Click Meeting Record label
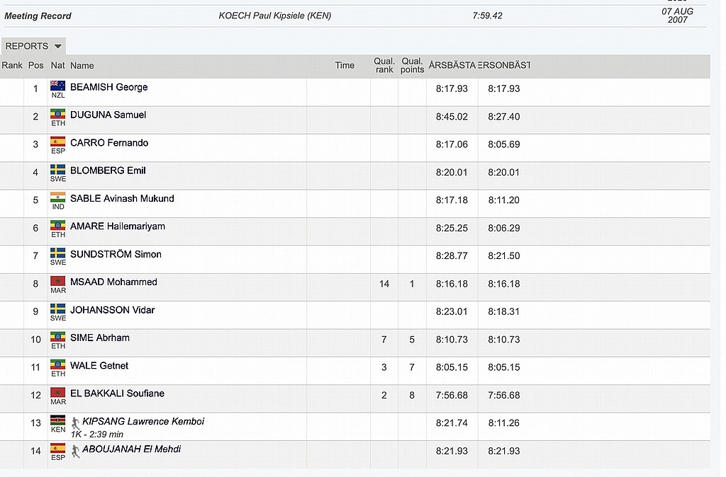Screen dimensions: 726x477 coord(38,16)
